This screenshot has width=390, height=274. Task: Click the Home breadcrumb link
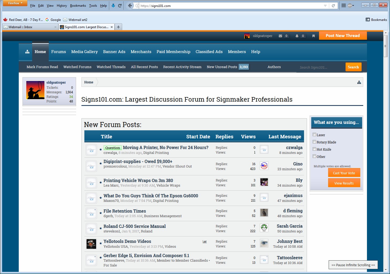tap(89, 82)
